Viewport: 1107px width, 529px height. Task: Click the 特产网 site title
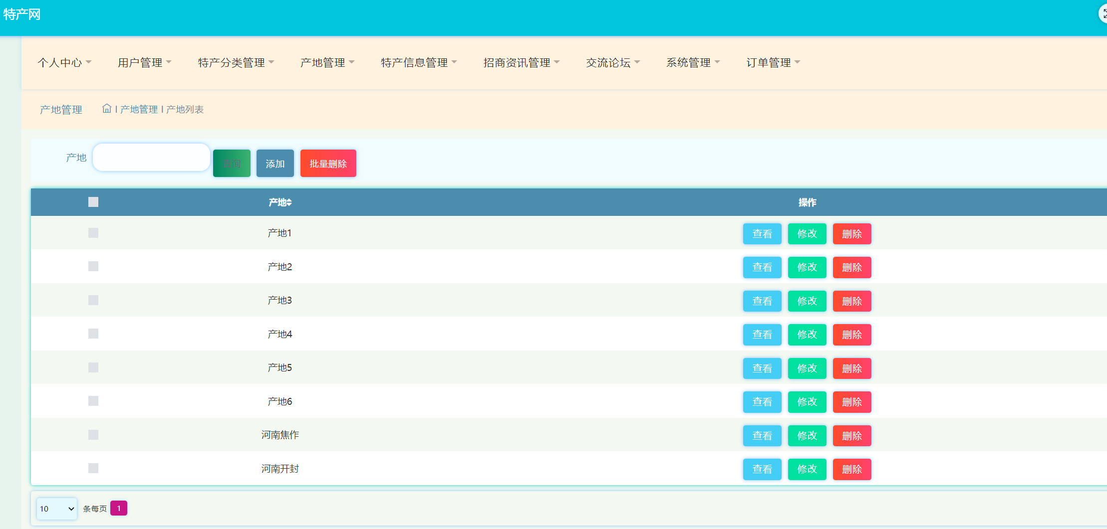tap(21, 14)
